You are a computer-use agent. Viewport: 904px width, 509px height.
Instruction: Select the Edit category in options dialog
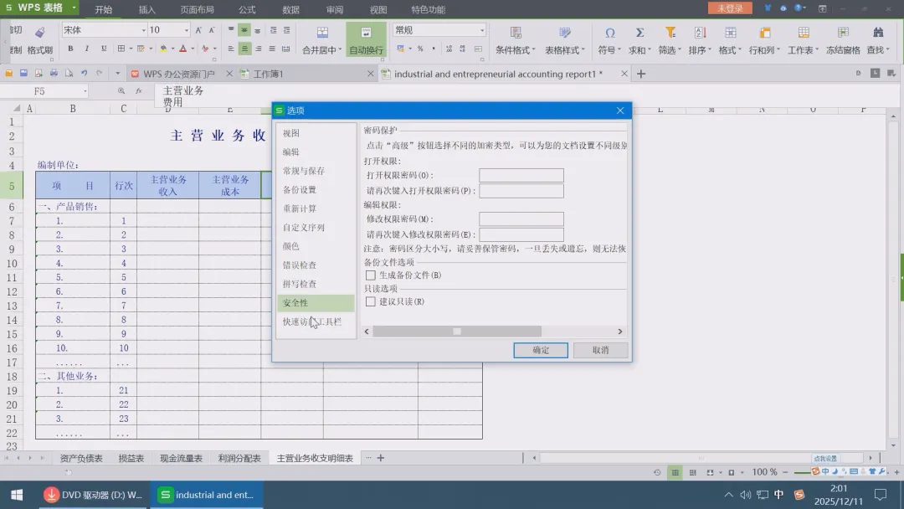(316, 152)
